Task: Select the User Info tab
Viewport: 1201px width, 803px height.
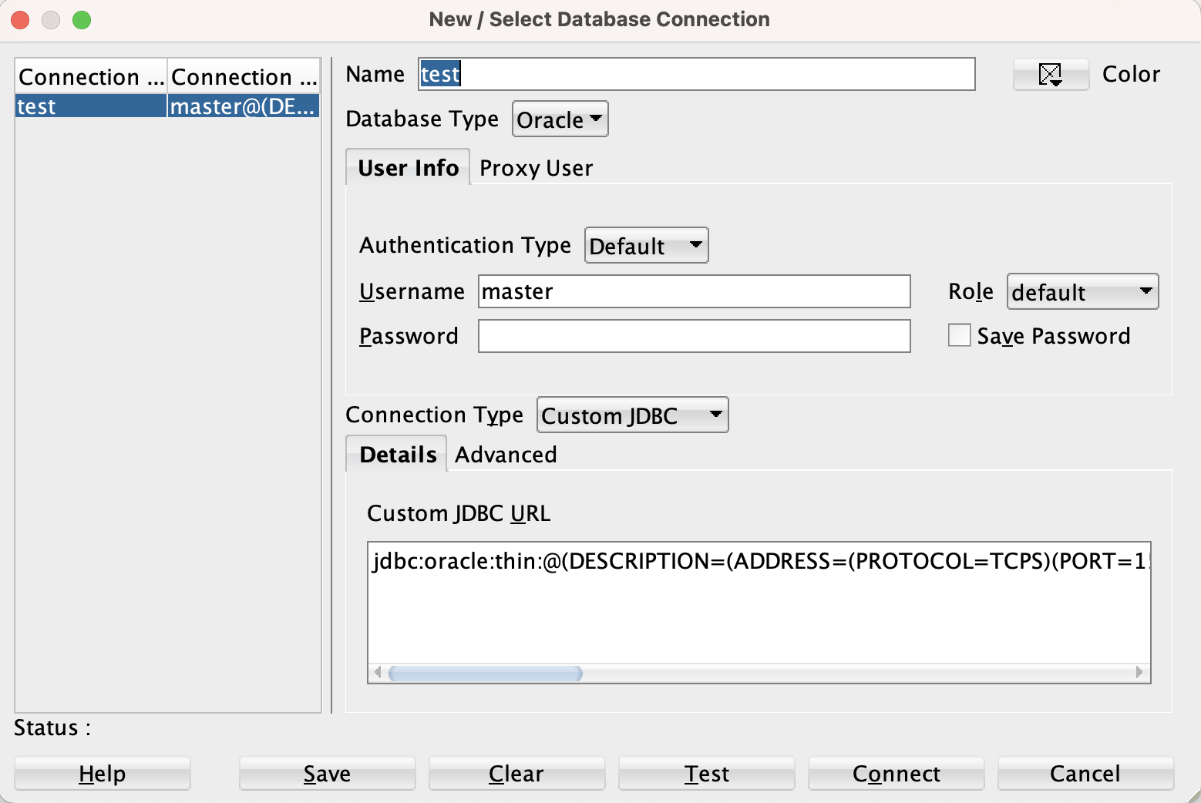Action: [408, 168]
